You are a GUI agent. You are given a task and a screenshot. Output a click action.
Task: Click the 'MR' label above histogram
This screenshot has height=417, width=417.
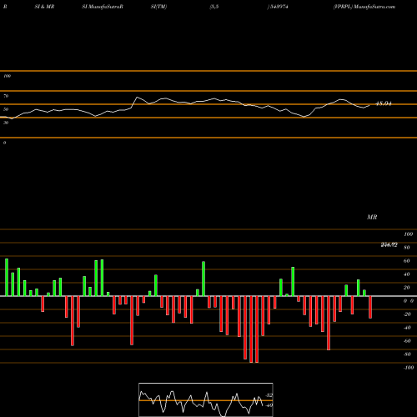click(x=372, y=217)
